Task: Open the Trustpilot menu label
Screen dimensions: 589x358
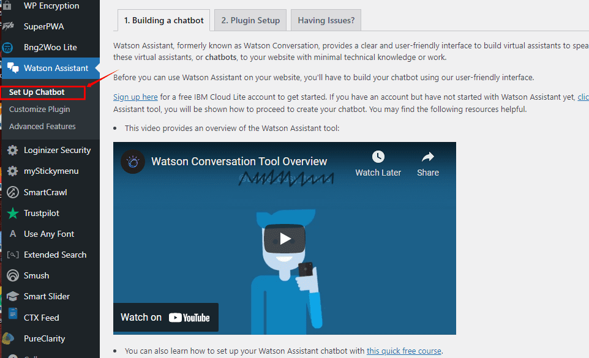Action: point(41,213)
